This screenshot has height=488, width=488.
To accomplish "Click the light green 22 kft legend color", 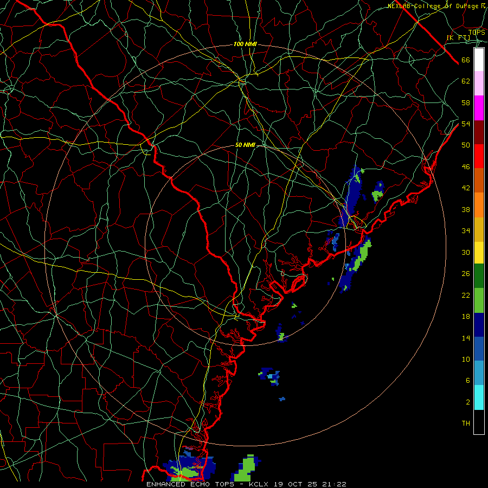I will pos(479,300).
